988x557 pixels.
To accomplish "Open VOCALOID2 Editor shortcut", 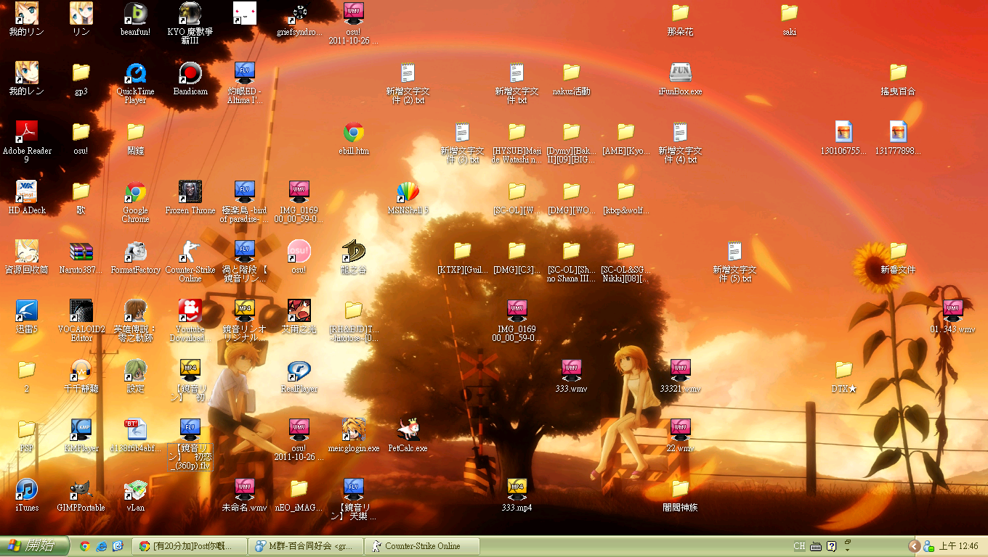I will [x=81, y=310].
